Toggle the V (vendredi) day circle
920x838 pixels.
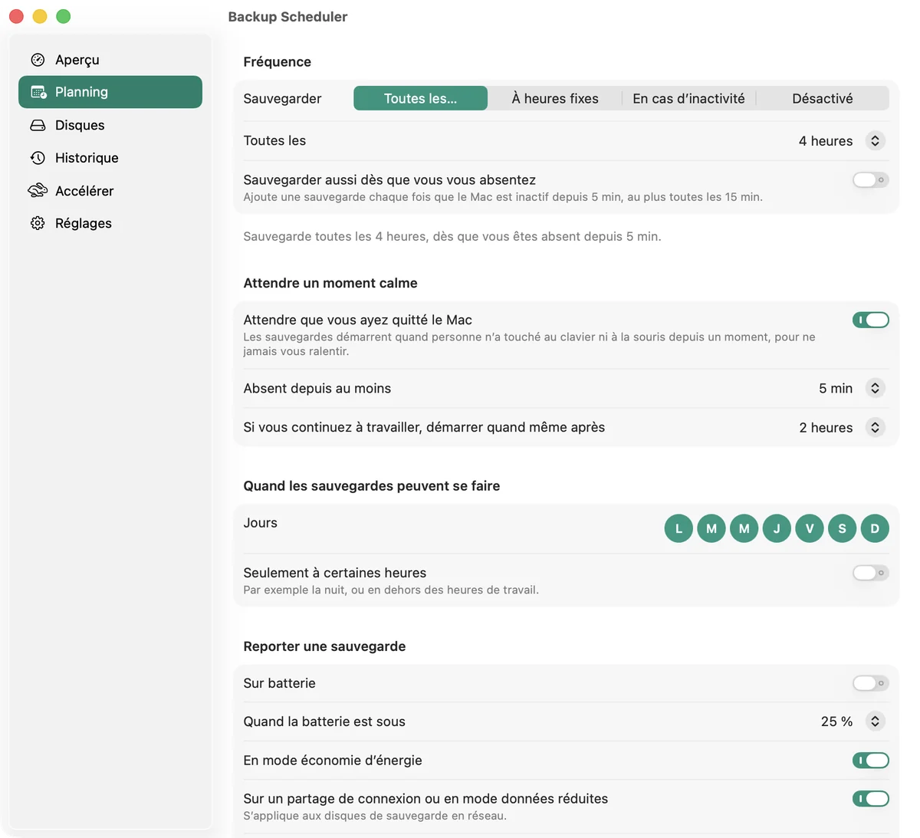810,528
